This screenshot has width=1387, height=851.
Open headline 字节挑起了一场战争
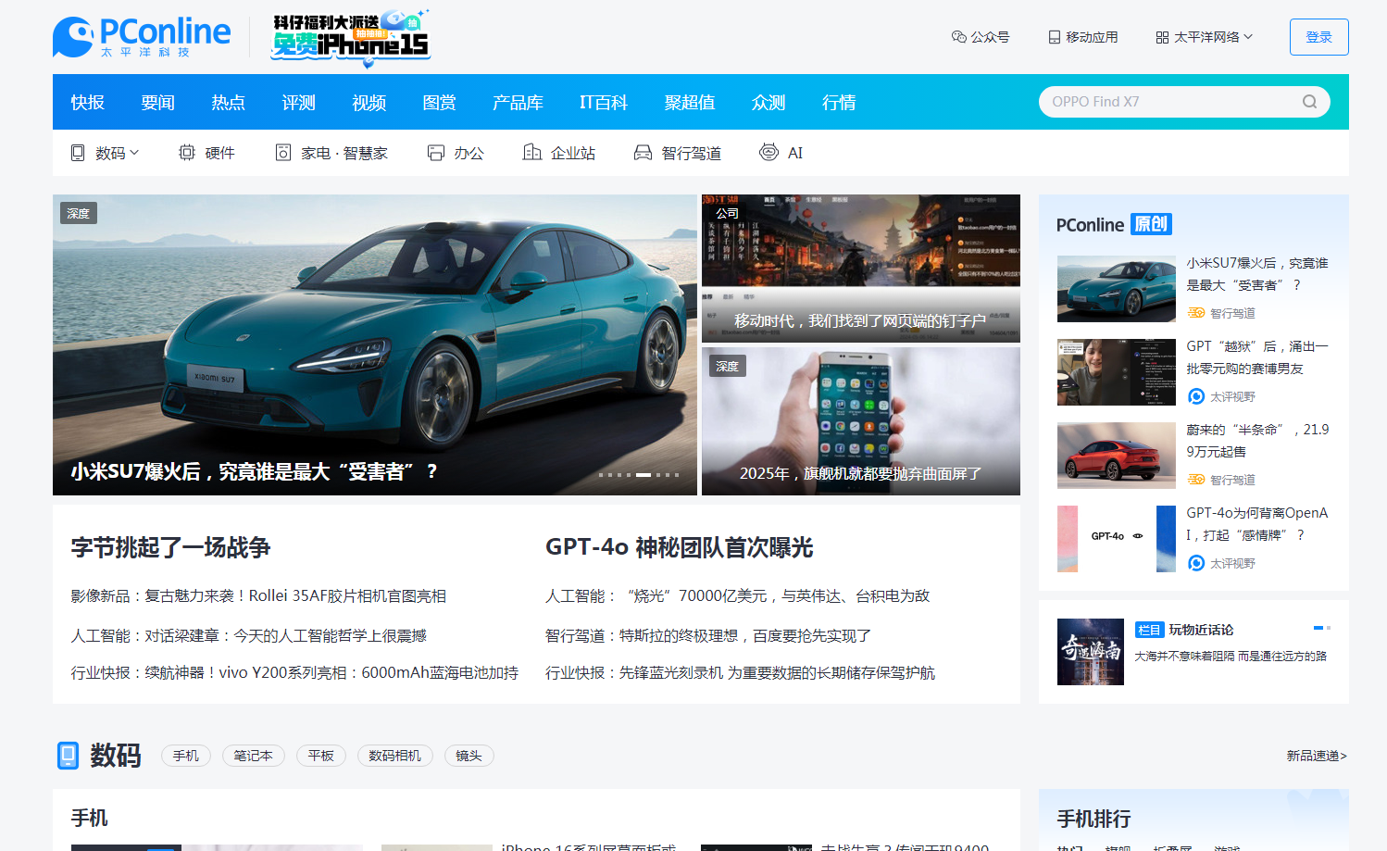[x=171, y=547]
